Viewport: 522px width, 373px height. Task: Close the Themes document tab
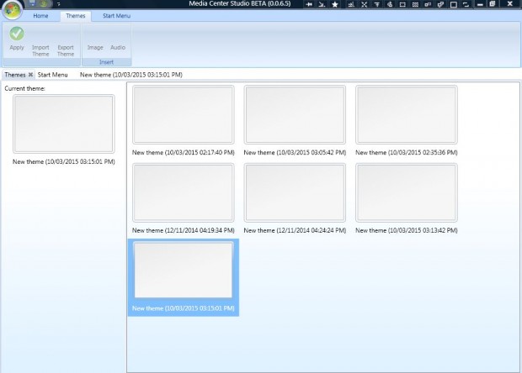[x=30, y=75]
